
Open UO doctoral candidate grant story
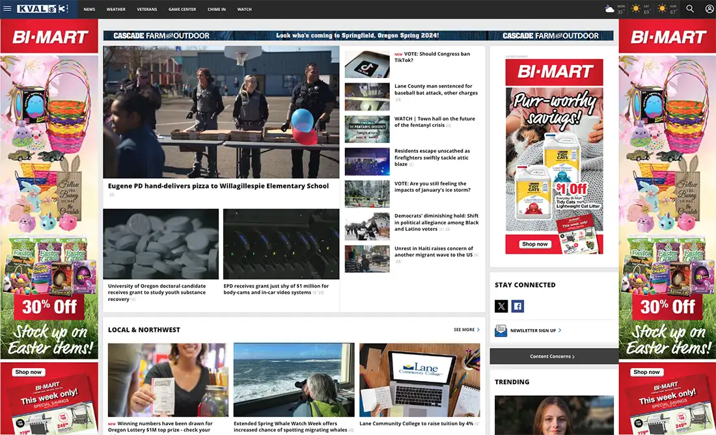[x=157, y=293]
